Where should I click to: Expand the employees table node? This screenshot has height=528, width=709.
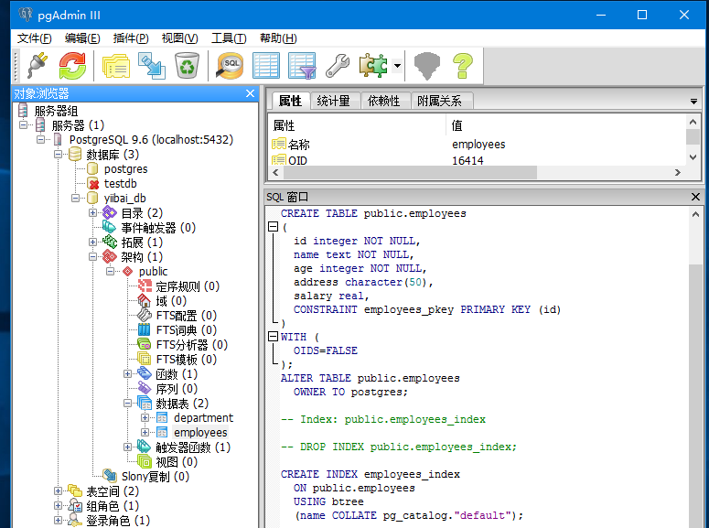(x=145, y=433)
